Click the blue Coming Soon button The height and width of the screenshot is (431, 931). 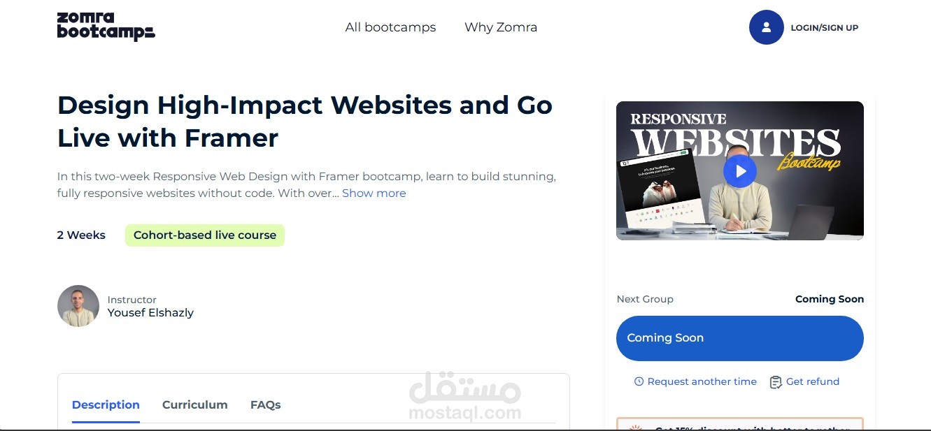[x=740, y=338]
